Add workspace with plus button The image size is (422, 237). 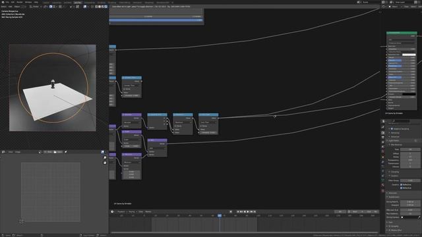(173, 3)
